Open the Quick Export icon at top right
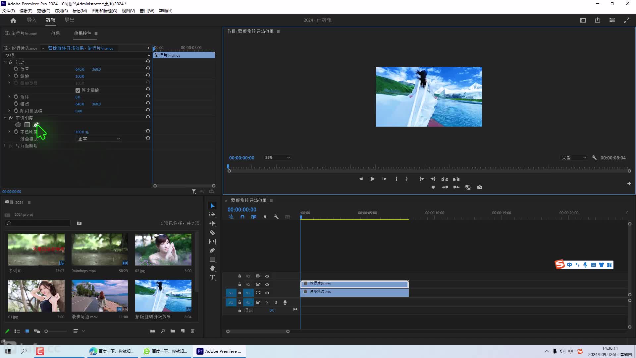 (x=598, y=20)
